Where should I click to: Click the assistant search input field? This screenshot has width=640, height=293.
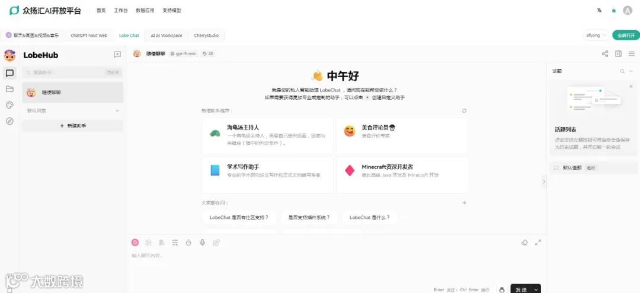[73, 72]
